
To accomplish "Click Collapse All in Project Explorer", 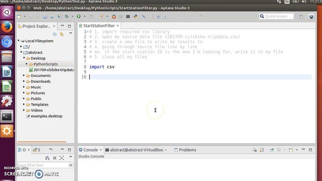I will [55, 34].
